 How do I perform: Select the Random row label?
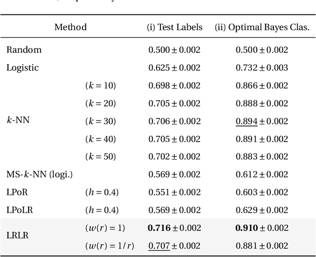24,50
